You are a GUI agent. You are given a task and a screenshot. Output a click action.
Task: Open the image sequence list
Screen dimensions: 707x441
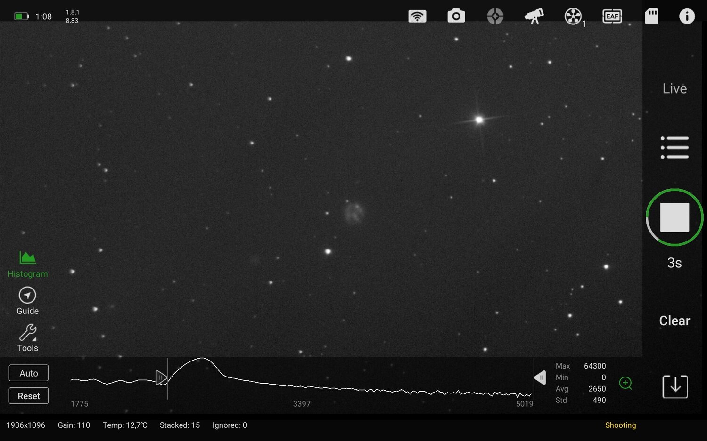point(674,147)
